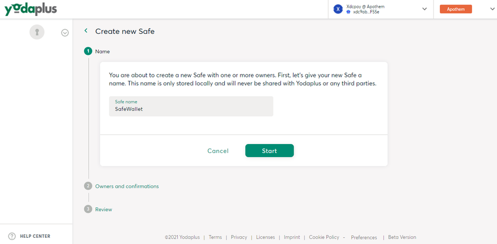Open cookie Preferences in the footer
Screen dimensions: 497x244
click(x=364, y=237)
